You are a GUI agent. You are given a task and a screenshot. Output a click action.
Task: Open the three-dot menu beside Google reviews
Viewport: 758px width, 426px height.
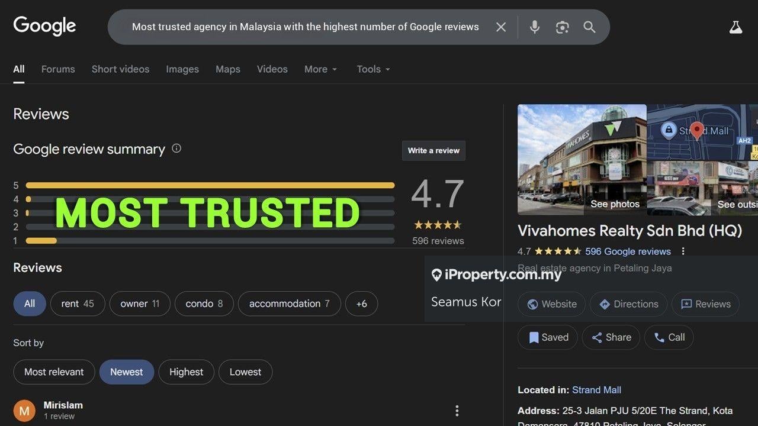pos(683,251)
